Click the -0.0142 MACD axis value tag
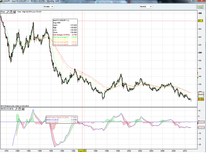 [x=201, y=122]
